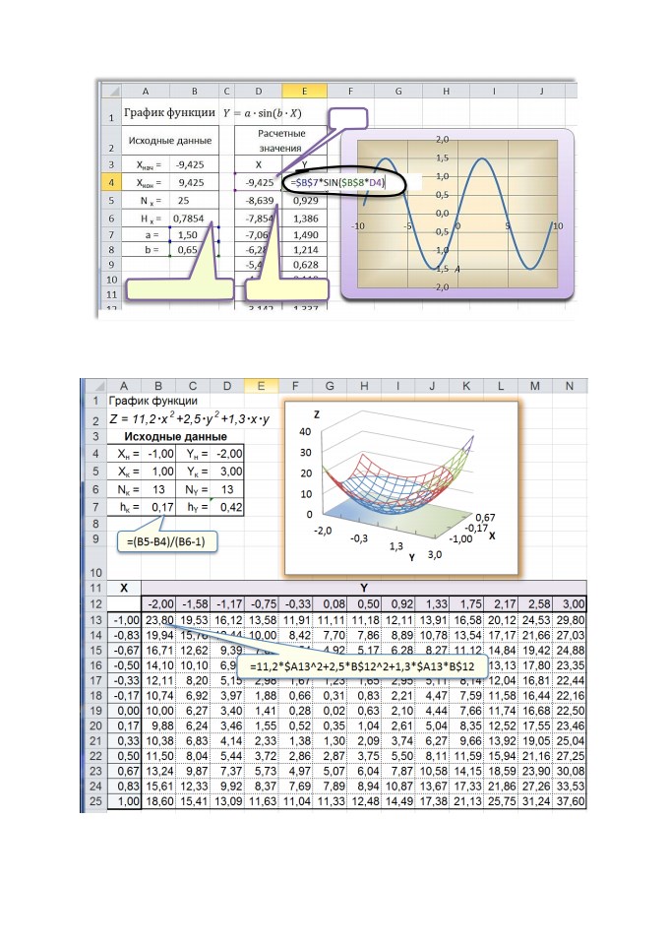Select row 19 header in surface spreadsheet
The image size is (668, 945).
(x=95, y=711)
